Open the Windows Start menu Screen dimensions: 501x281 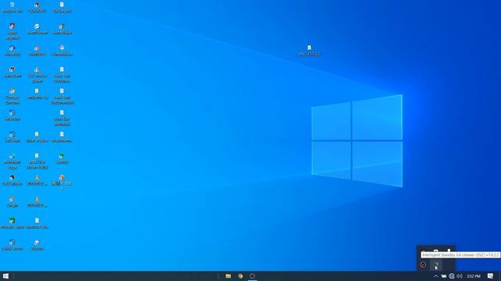5,276
